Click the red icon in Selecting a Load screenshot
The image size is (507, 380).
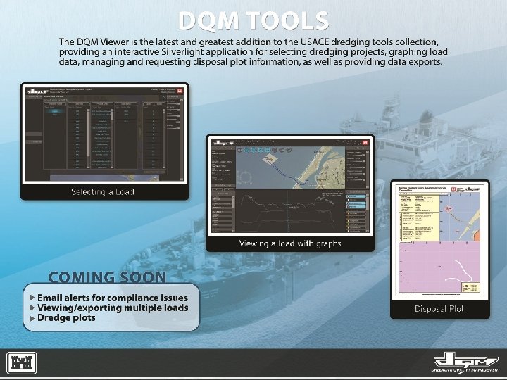click(x=180, y=91)
